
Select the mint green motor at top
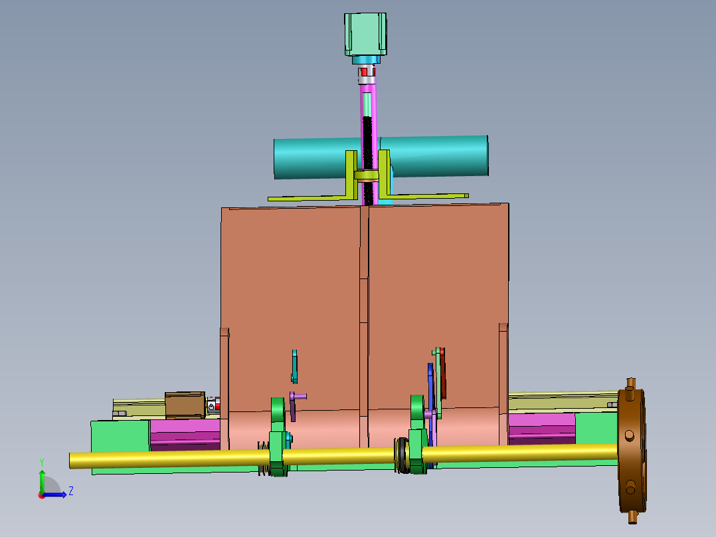click(x=365, y=35)
